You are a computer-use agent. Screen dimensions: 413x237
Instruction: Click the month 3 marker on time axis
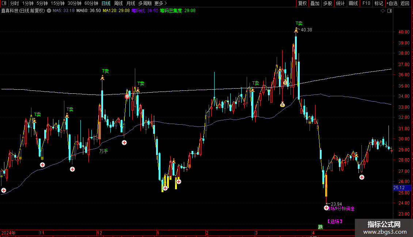[256, 233]
